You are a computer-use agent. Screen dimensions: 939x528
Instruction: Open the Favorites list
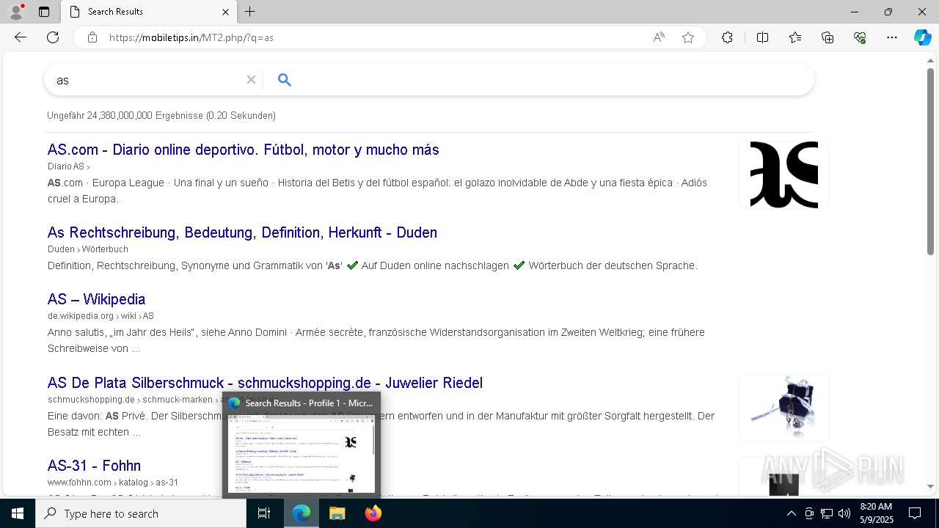click(x=795, y=37)
